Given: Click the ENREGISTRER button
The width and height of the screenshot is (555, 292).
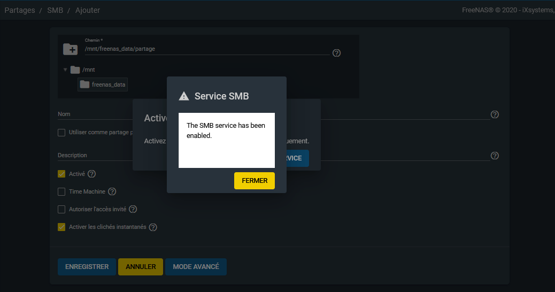Looking at the screenshot, I should pyautogui.click(x=87, y=267).
